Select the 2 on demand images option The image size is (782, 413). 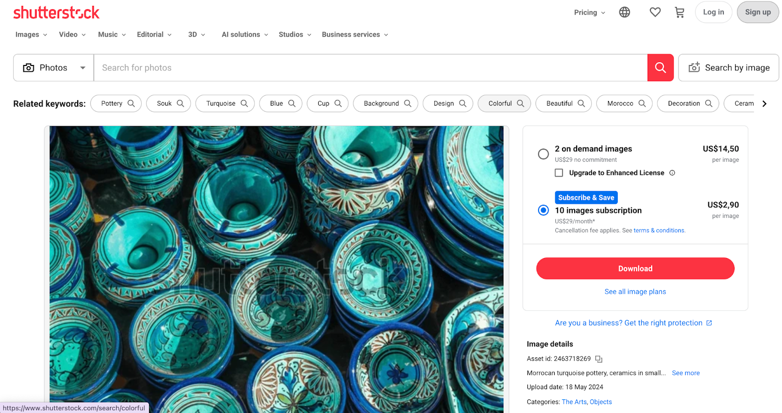tap(543, 154)
